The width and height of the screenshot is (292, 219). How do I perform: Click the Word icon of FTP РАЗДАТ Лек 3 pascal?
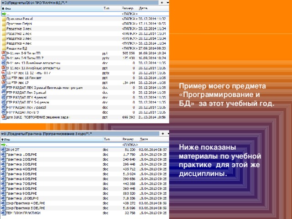tap(4, 92)
